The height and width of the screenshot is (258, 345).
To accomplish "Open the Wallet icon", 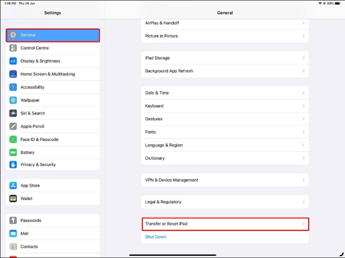I will tap(13, 199).
